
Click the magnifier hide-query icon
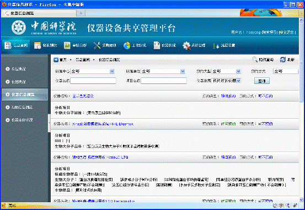point(255,60)
